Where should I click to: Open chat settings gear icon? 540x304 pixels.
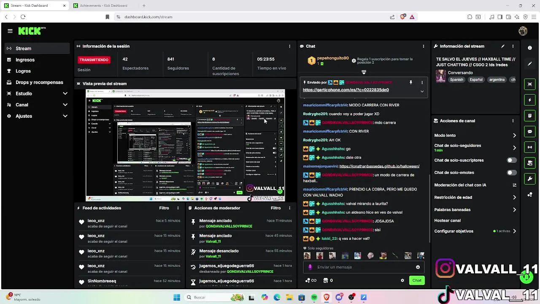[402, 280]
